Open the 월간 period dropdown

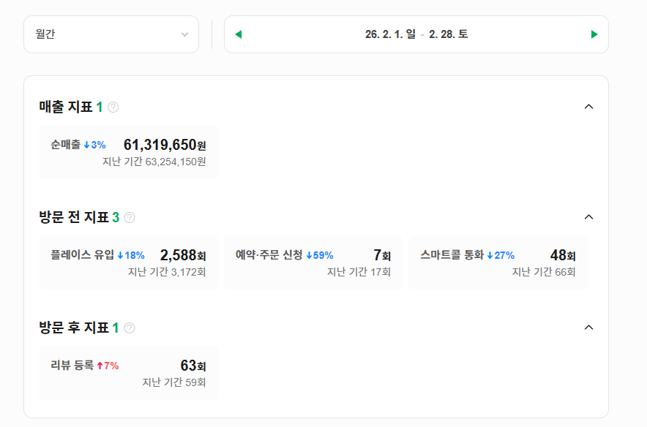(x=111, y=34)
